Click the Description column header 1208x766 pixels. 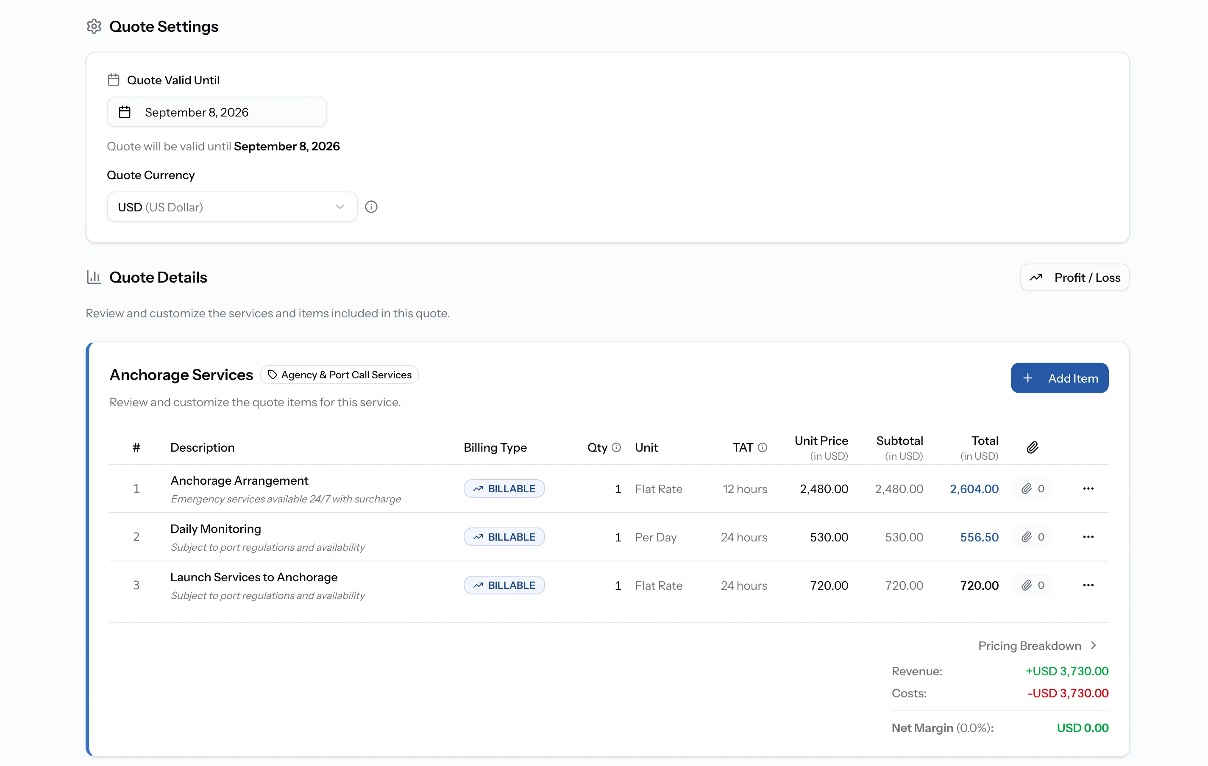tap(202, 447)
